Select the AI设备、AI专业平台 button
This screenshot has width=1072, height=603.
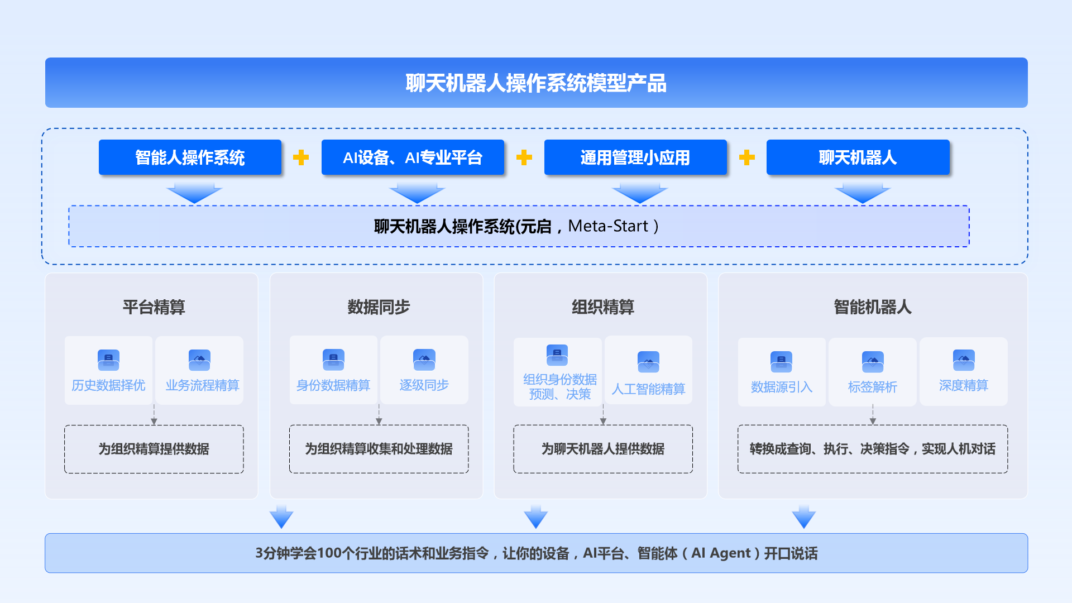(x=413, y=157)
